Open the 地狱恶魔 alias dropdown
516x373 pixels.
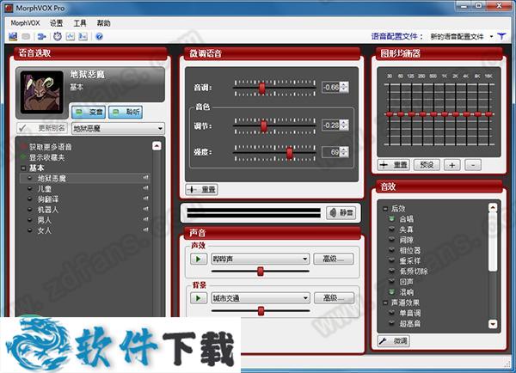click(118, 128)
